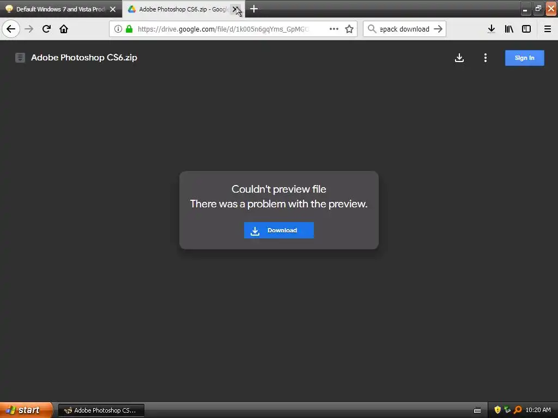Click the search magnifier icon
This screenshot has width=558, height=418.
click(x=372, y=29)
